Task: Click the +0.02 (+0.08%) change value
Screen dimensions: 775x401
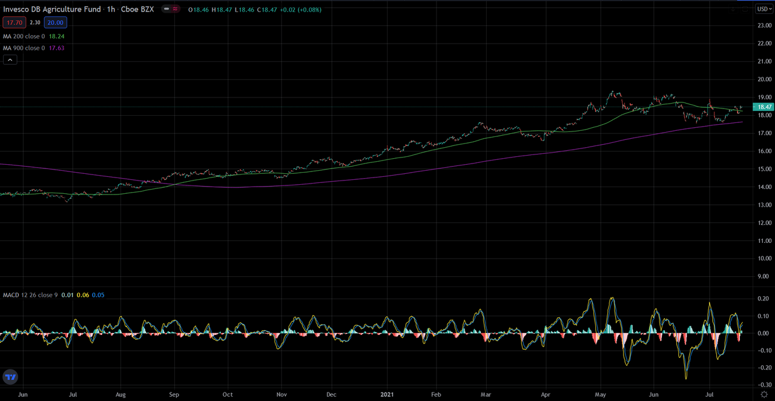Action: point(301,10)
